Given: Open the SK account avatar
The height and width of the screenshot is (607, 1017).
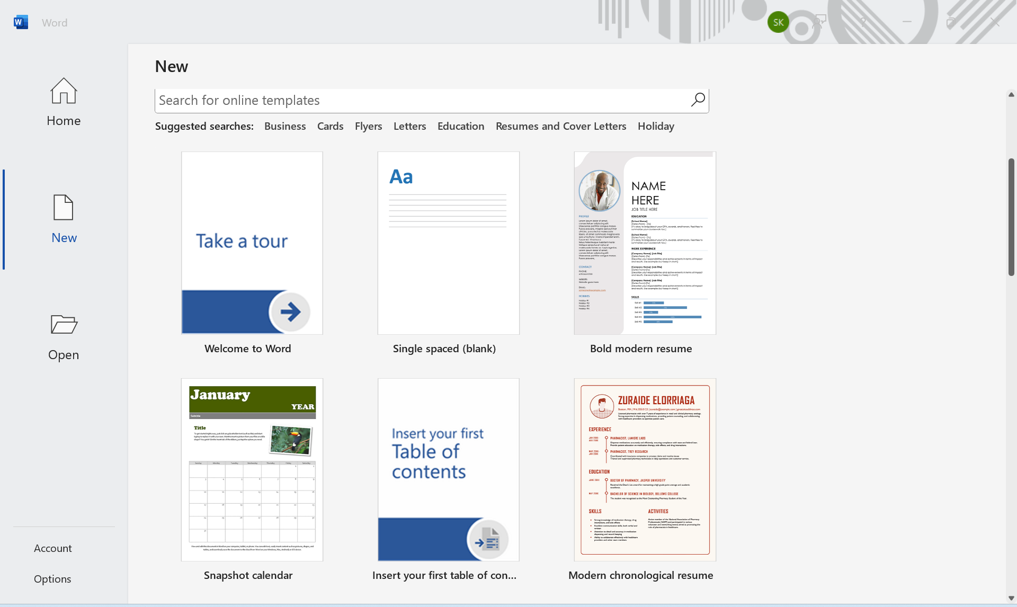Looking at the screenshot, I should [778, 22].
